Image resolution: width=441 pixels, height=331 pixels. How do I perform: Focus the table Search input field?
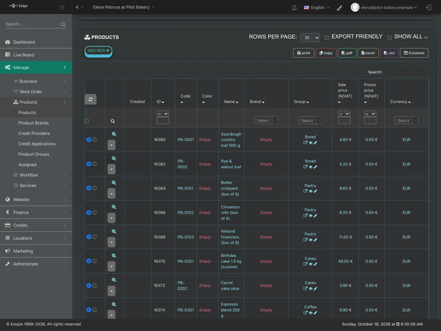[x=406, y=72]
